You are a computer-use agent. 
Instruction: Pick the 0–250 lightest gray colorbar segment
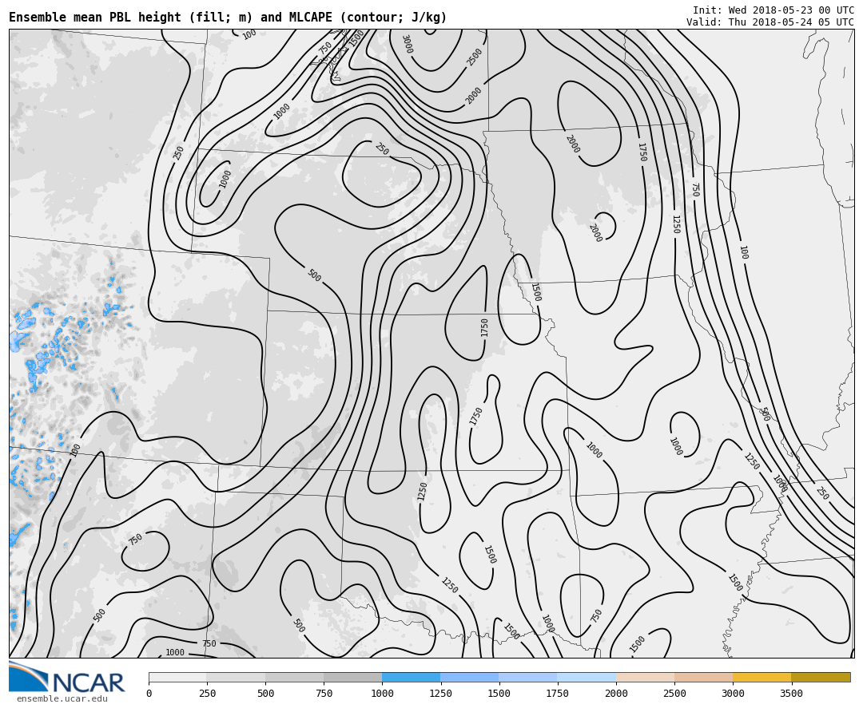point(177,677)
